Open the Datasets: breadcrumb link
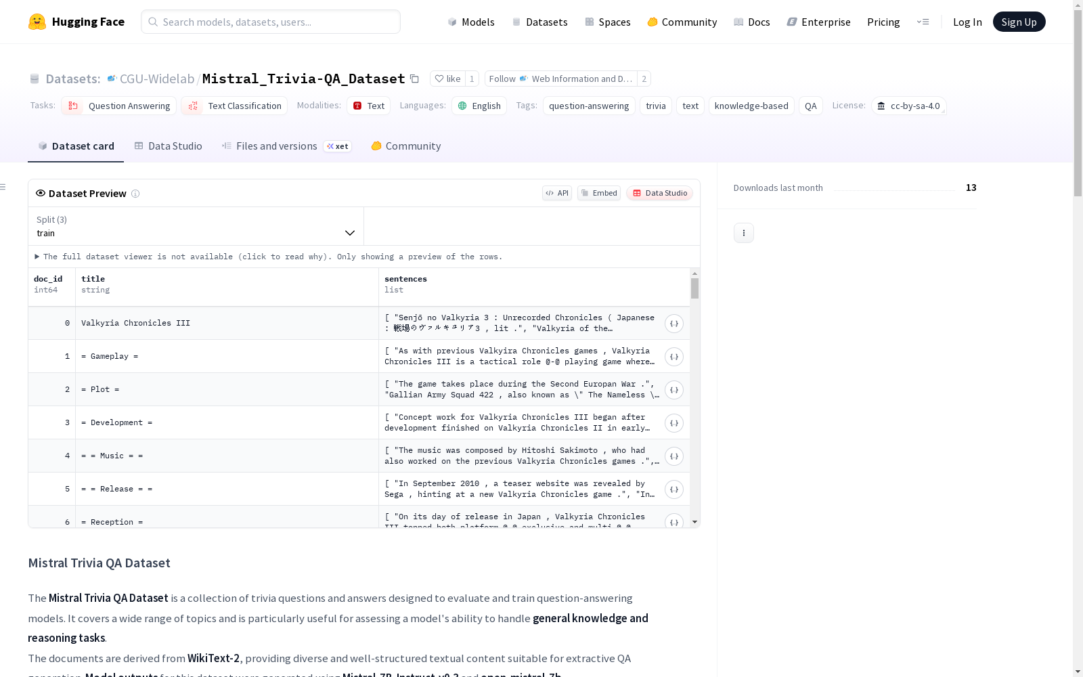Screen dimensions: 1083x677 point(72,79)
